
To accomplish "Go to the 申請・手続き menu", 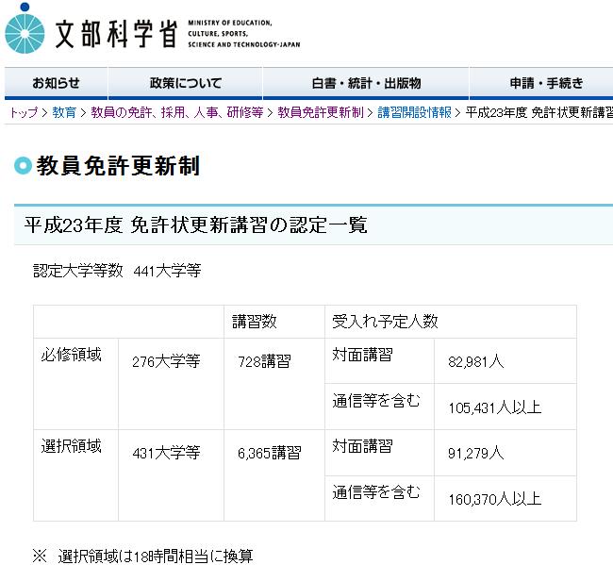I will click(546, 83).
